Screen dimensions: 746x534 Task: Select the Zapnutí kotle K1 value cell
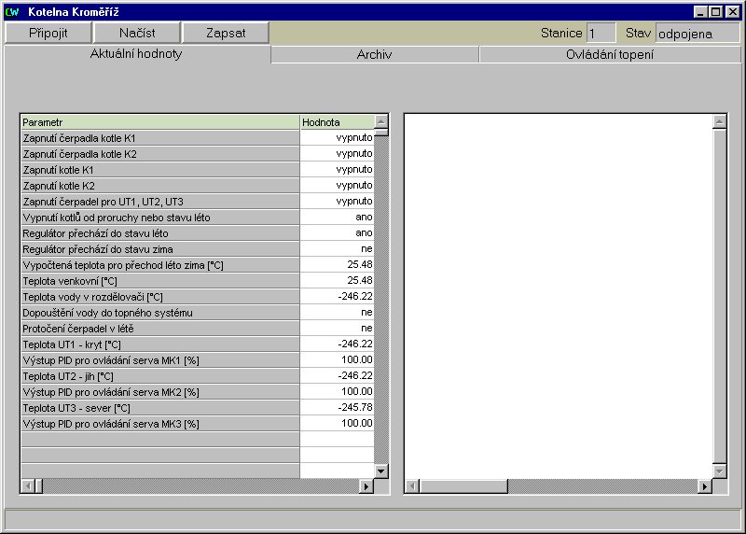click(337, 170)
